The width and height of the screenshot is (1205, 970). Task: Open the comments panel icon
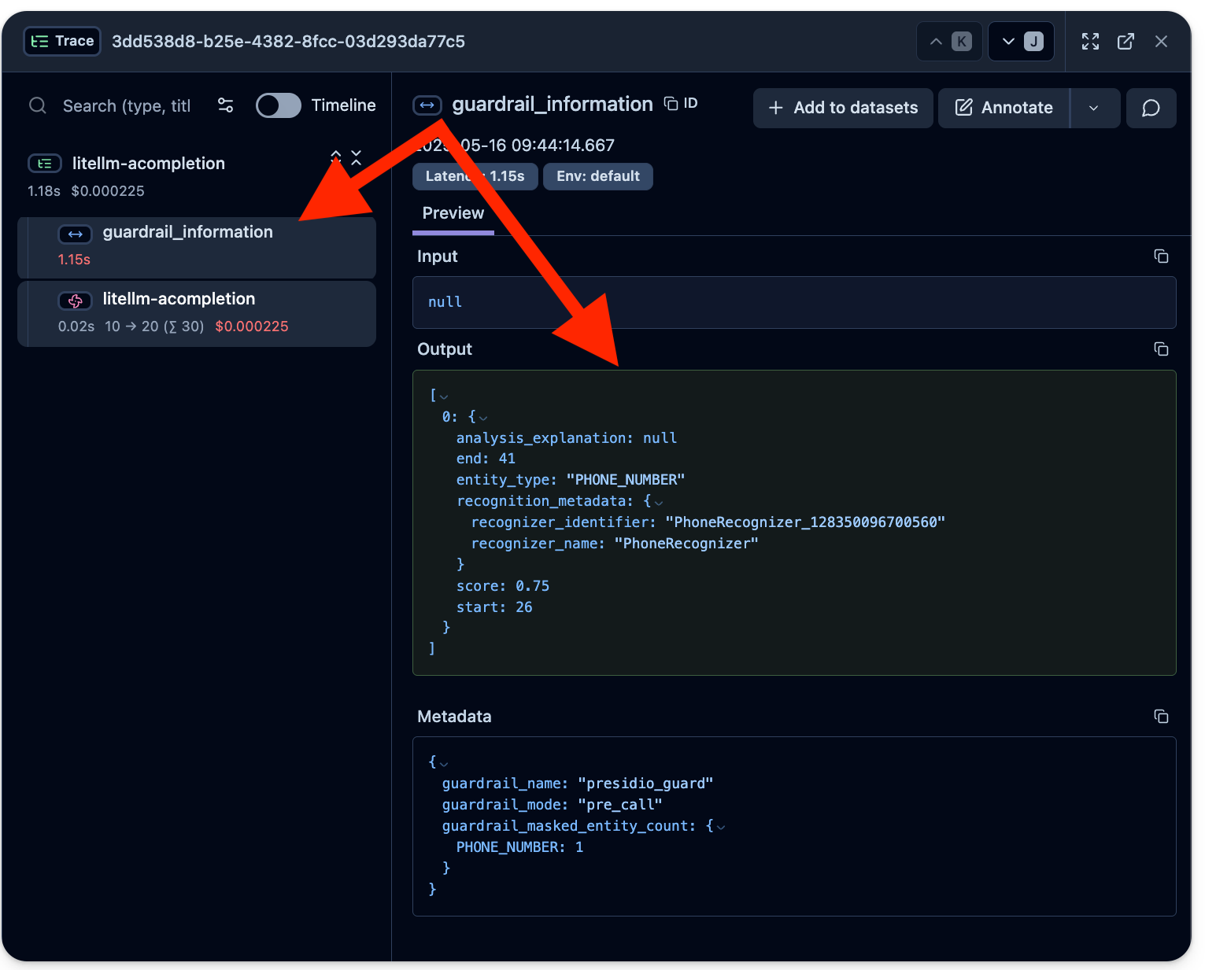click(1151, 108)
